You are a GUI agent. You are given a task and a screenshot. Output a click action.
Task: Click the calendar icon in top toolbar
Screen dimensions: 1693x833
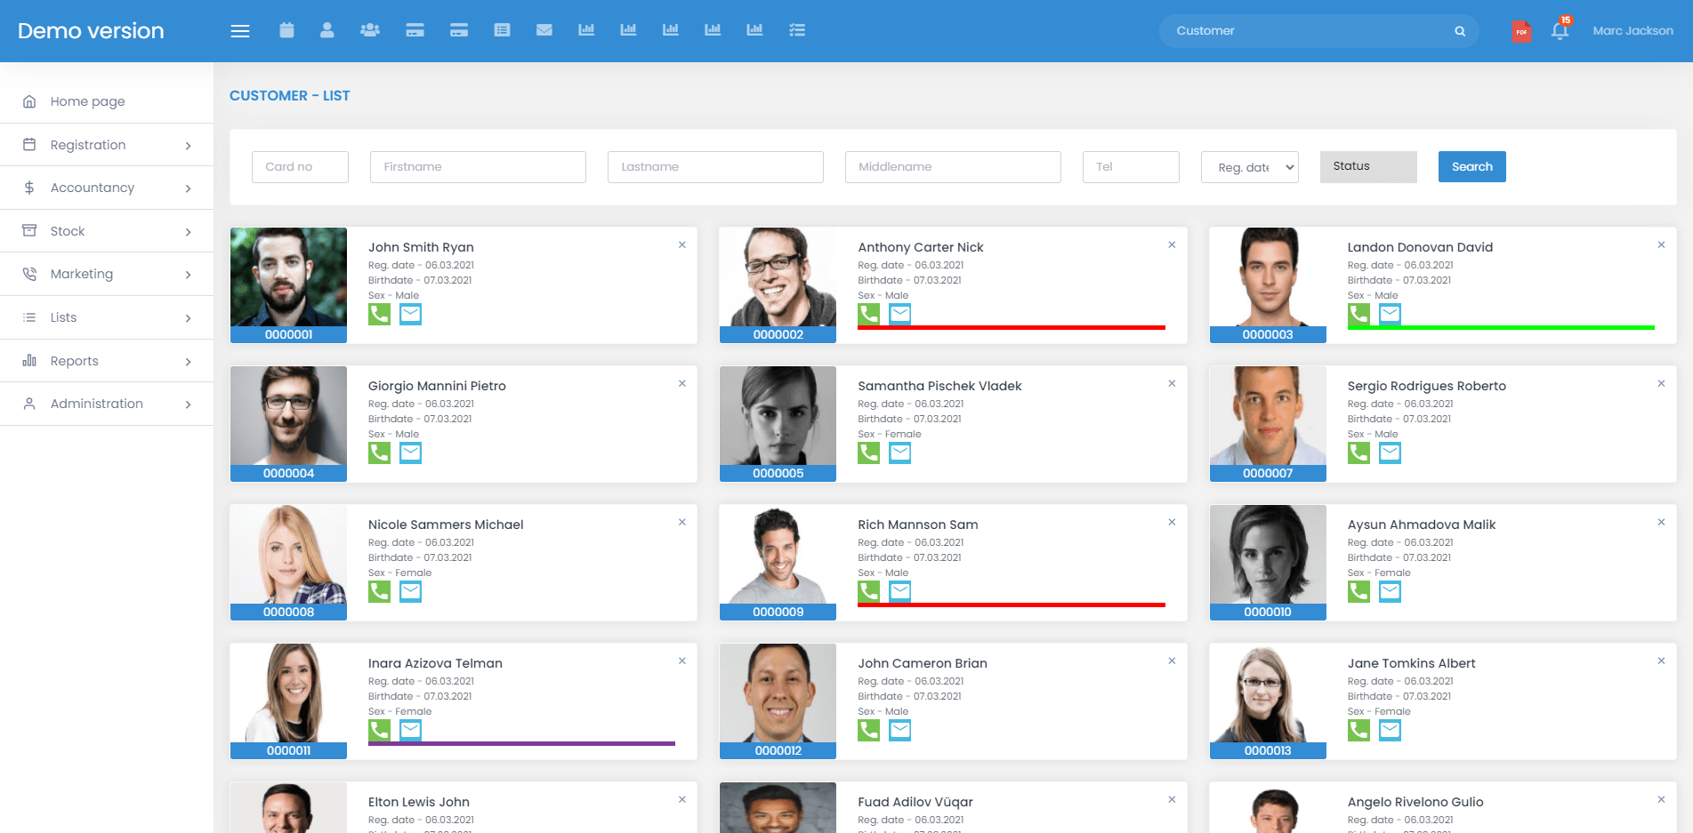coord(286,30)
